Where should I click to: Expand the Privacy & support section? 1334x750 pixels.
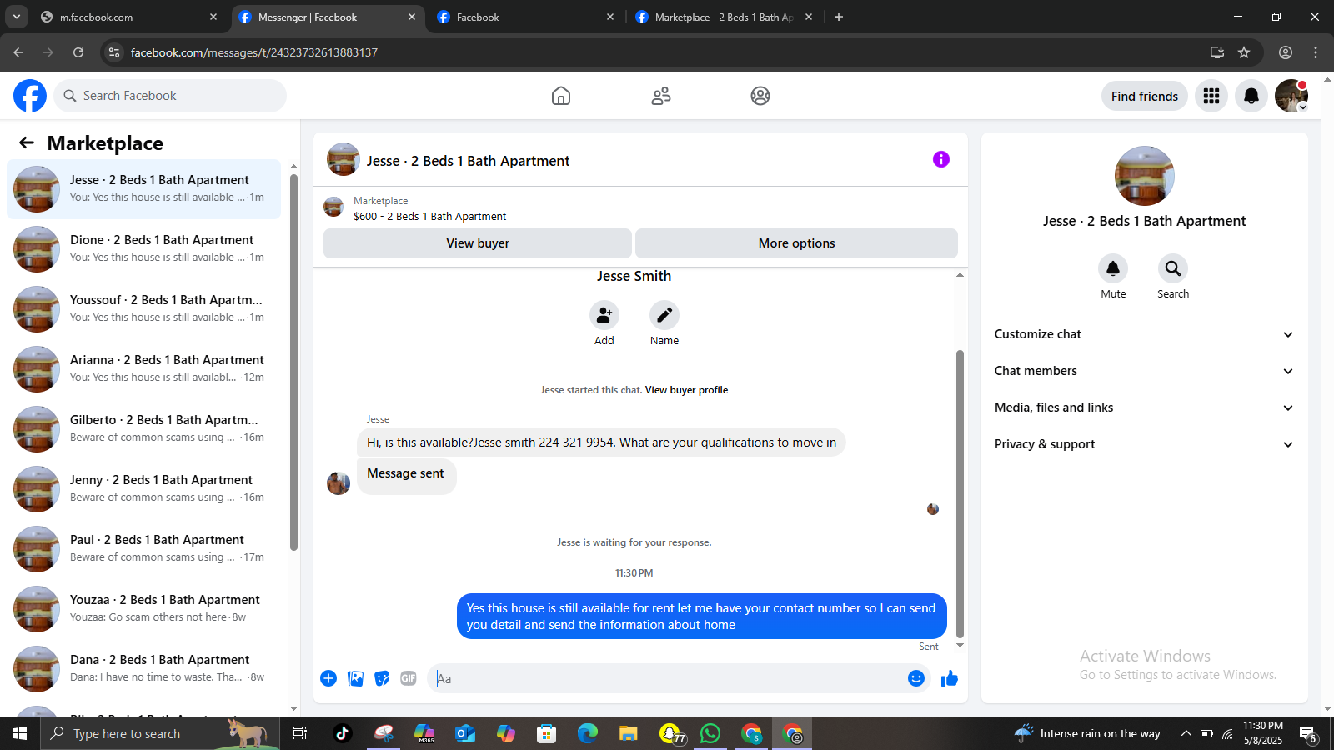[x=1144, y=444]
